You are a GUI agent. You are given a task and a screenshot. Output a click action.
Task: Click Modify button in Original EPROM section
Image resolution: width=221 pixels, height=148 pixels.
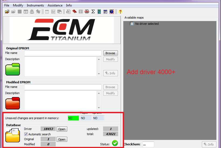point(110,59)
